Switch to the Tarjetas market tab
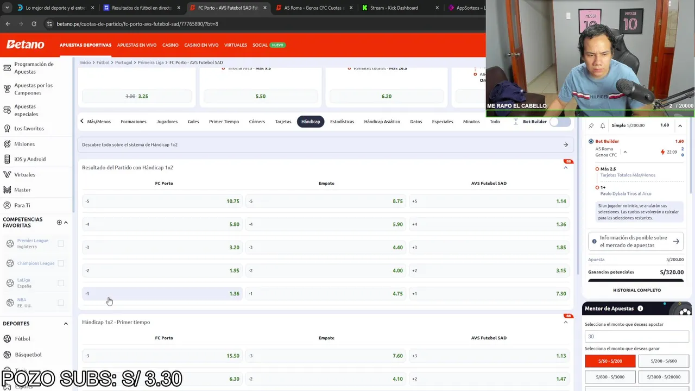Screen dimensions: 695x391 coord(283,122)
